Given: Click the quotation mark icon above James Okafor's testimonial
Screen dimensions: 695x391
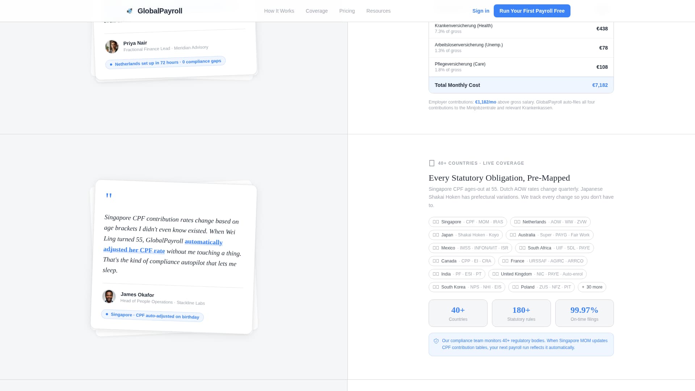Looking at the screenshot, I should (109, 195).
